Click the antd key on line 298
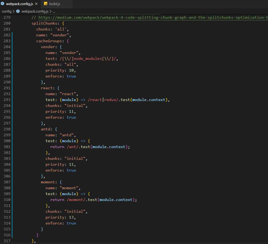Viewport: 268px width, 244px height. pyautogui.click(x=45, y=129)
